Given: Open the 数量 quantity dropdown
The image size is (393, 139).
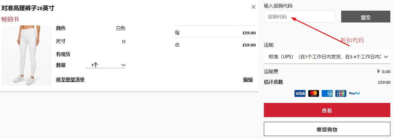Looking at the screenshot, I should 105,65.
